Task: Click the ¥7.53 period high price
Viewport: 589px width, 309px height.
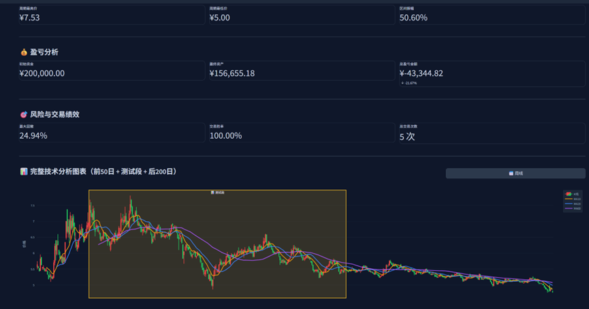Action: (x=30, y=18)
